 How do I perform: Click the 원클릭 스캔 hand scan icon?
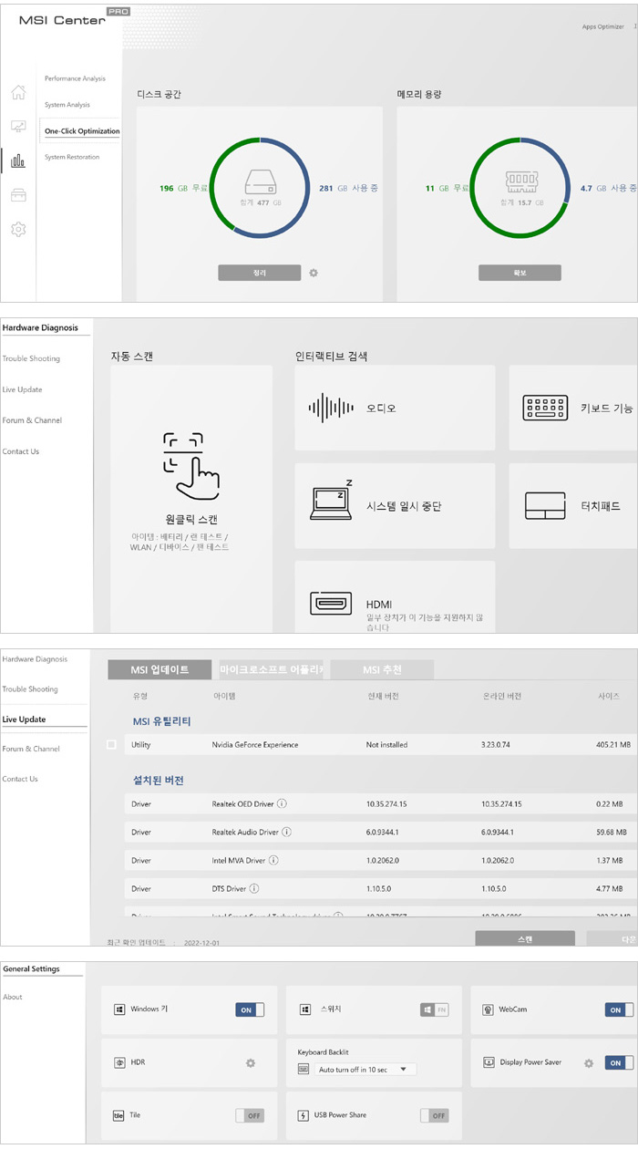(x=191, y=467)
